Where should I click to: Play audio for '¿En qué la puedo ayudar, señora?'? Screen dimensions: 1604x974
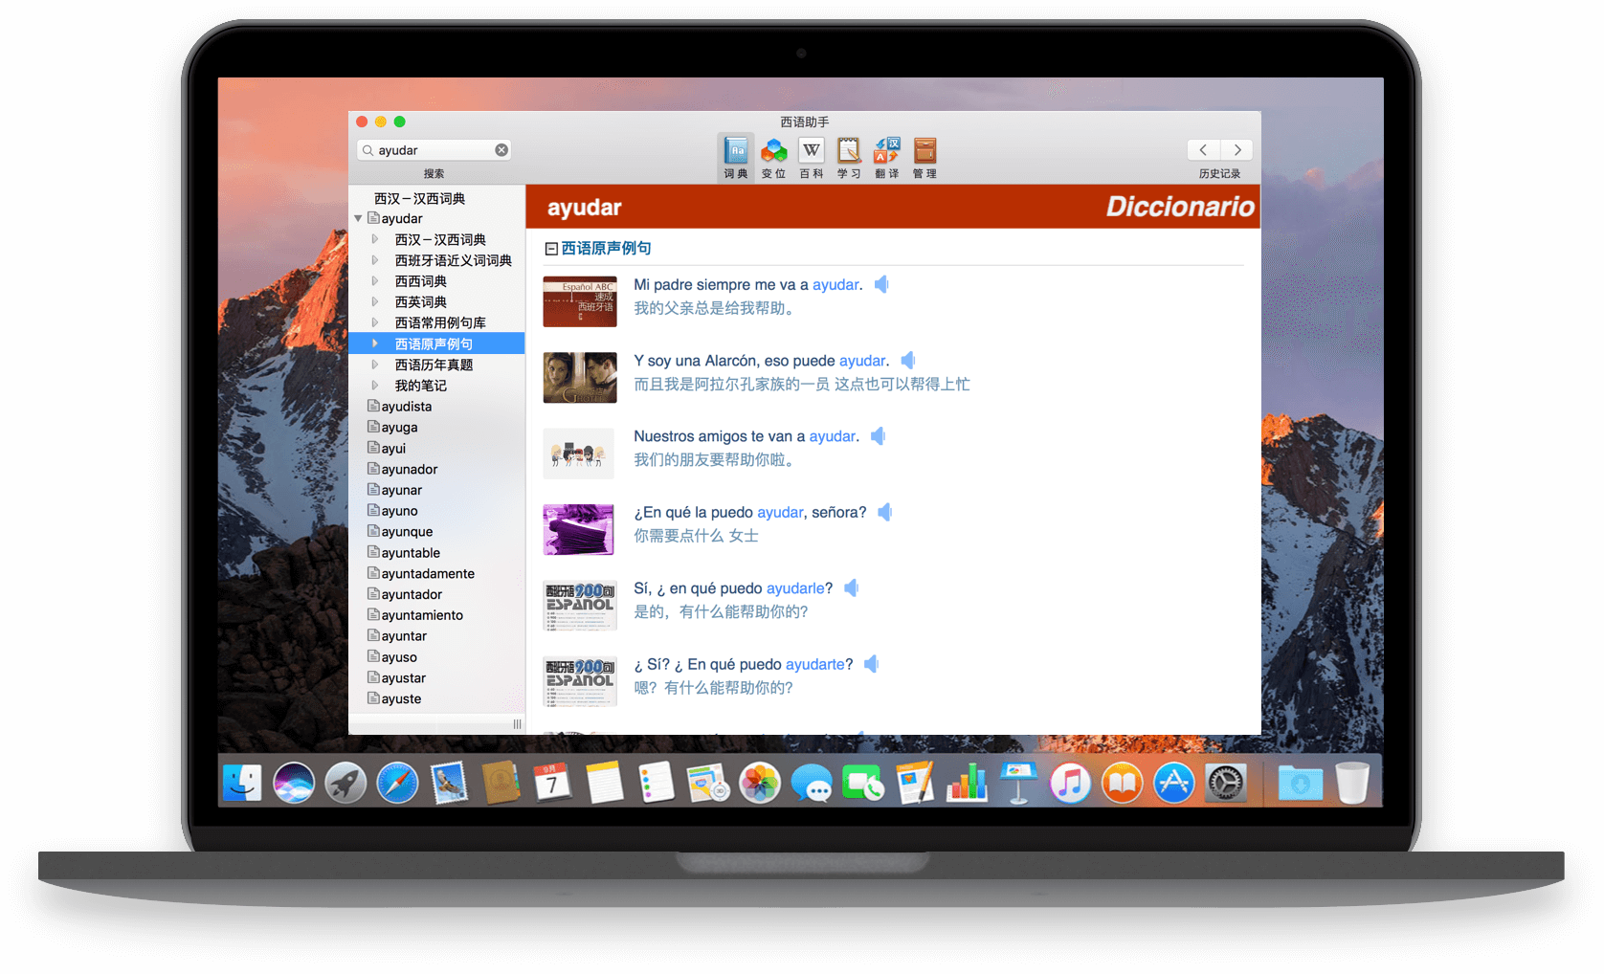coord(885,512)
